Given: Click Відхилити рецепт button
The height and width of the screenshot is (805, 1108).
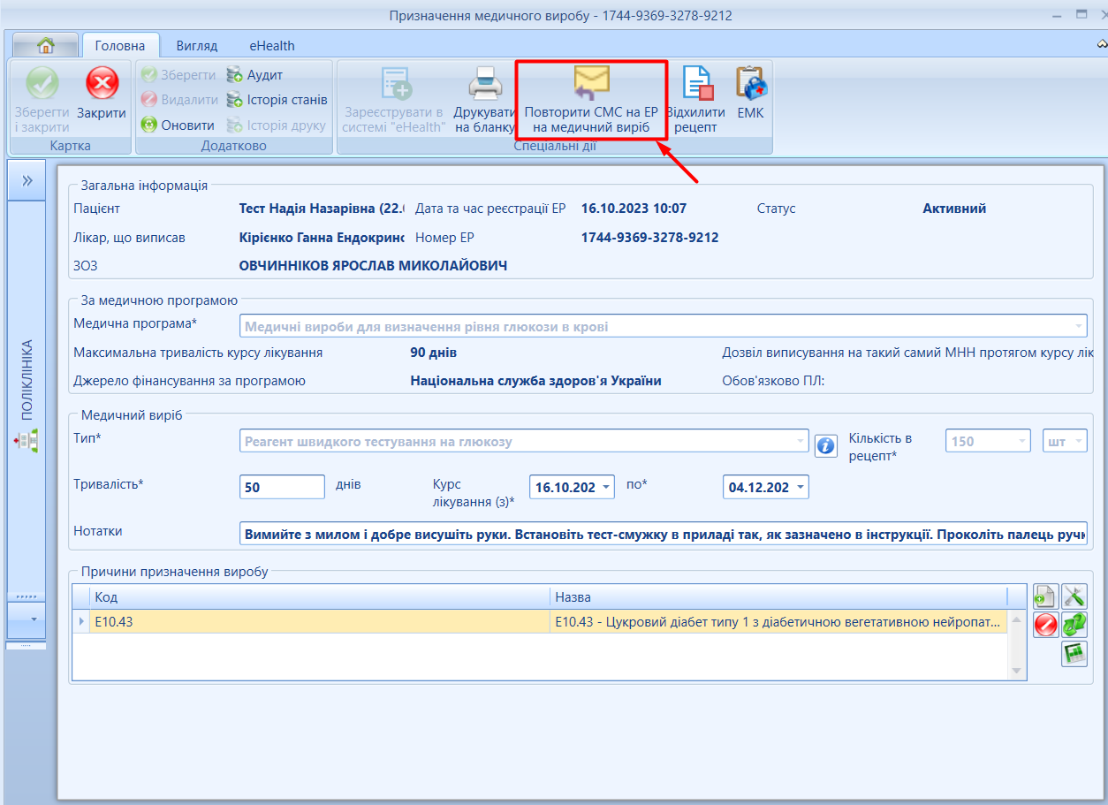Looking at the screenshot, I should pyautogui.click(x=697, y=99).
